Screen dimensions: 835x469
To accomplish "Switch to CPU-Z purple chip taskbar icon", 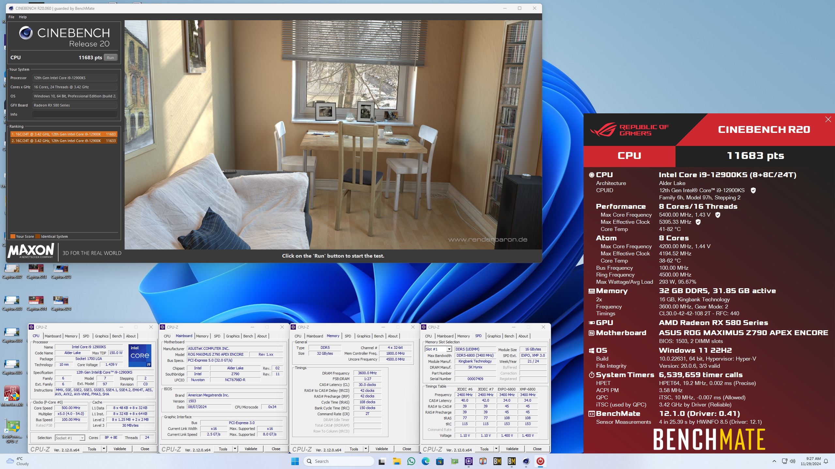I will [x=469, y=461].
